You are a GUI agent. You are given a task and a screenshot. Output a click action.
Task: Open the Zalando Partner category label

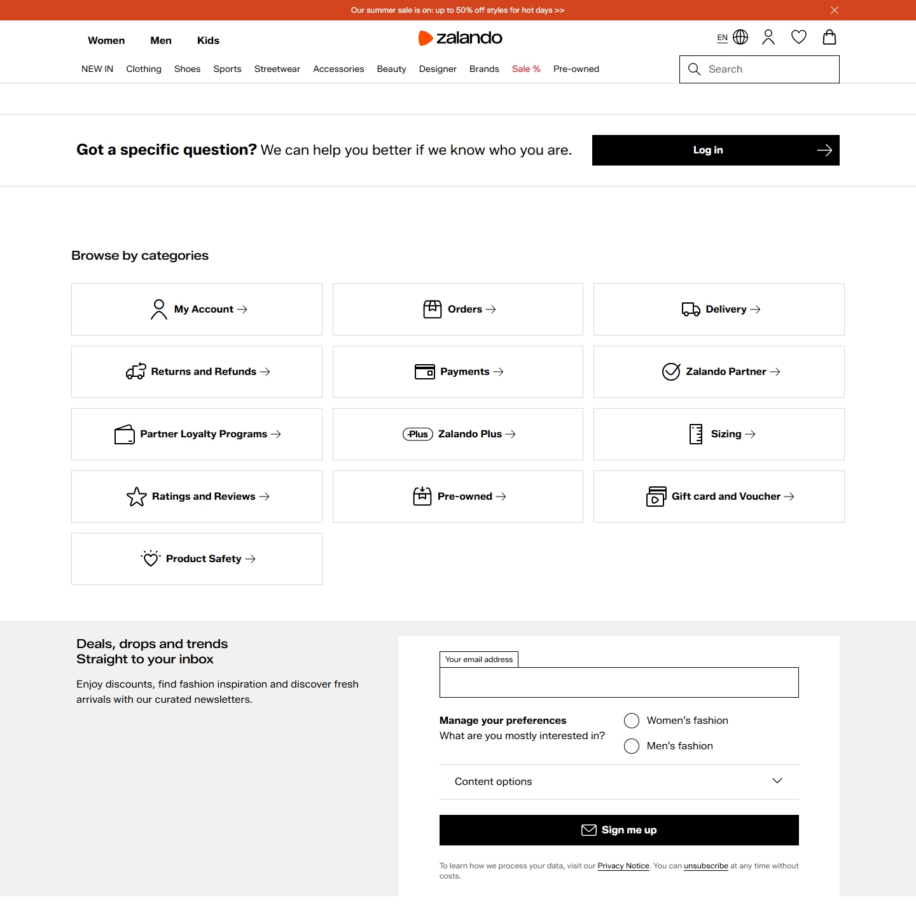click(x=726, y=372)
